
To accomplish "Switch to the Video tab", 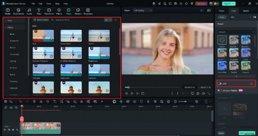I will (222, 11).
